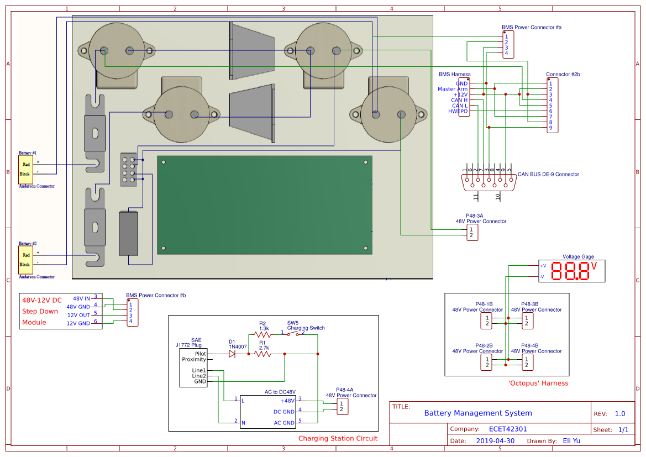Select resistor R1 2.7k

point(262,354)
